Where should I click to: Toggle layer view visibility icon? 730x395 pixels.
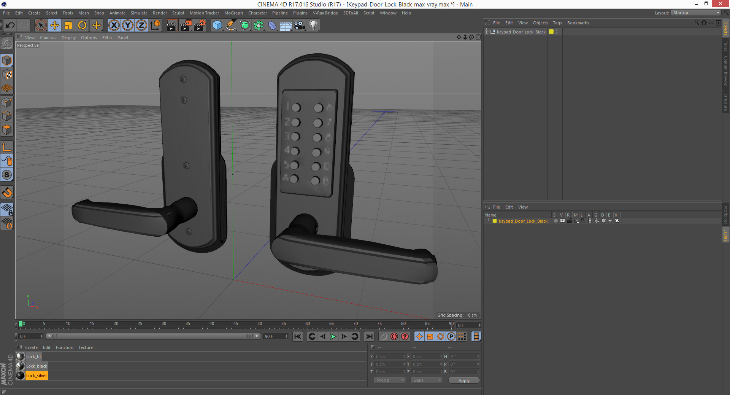562,221
